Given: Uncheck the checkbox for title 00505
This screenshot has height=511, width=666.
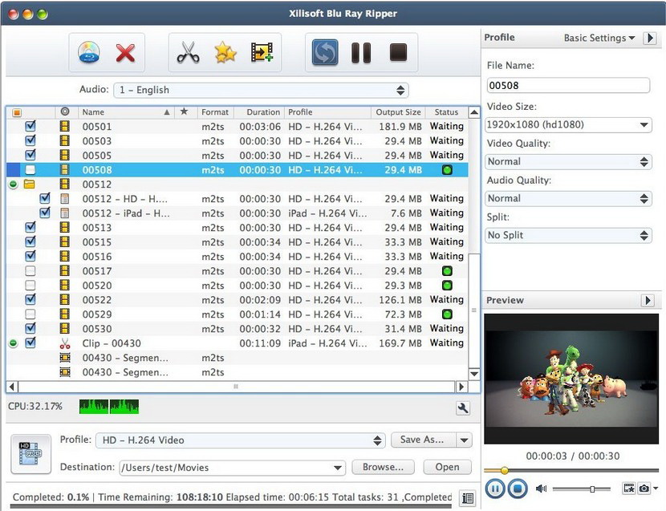Looking at the screenshot, I should [x=30, y=155].
